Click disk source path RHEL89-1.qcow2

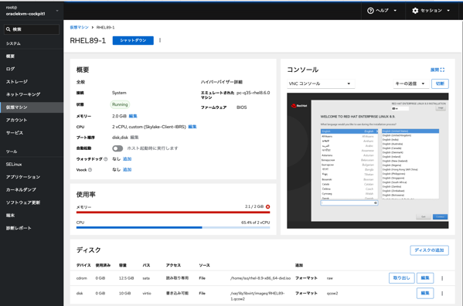tap(257, 296)
